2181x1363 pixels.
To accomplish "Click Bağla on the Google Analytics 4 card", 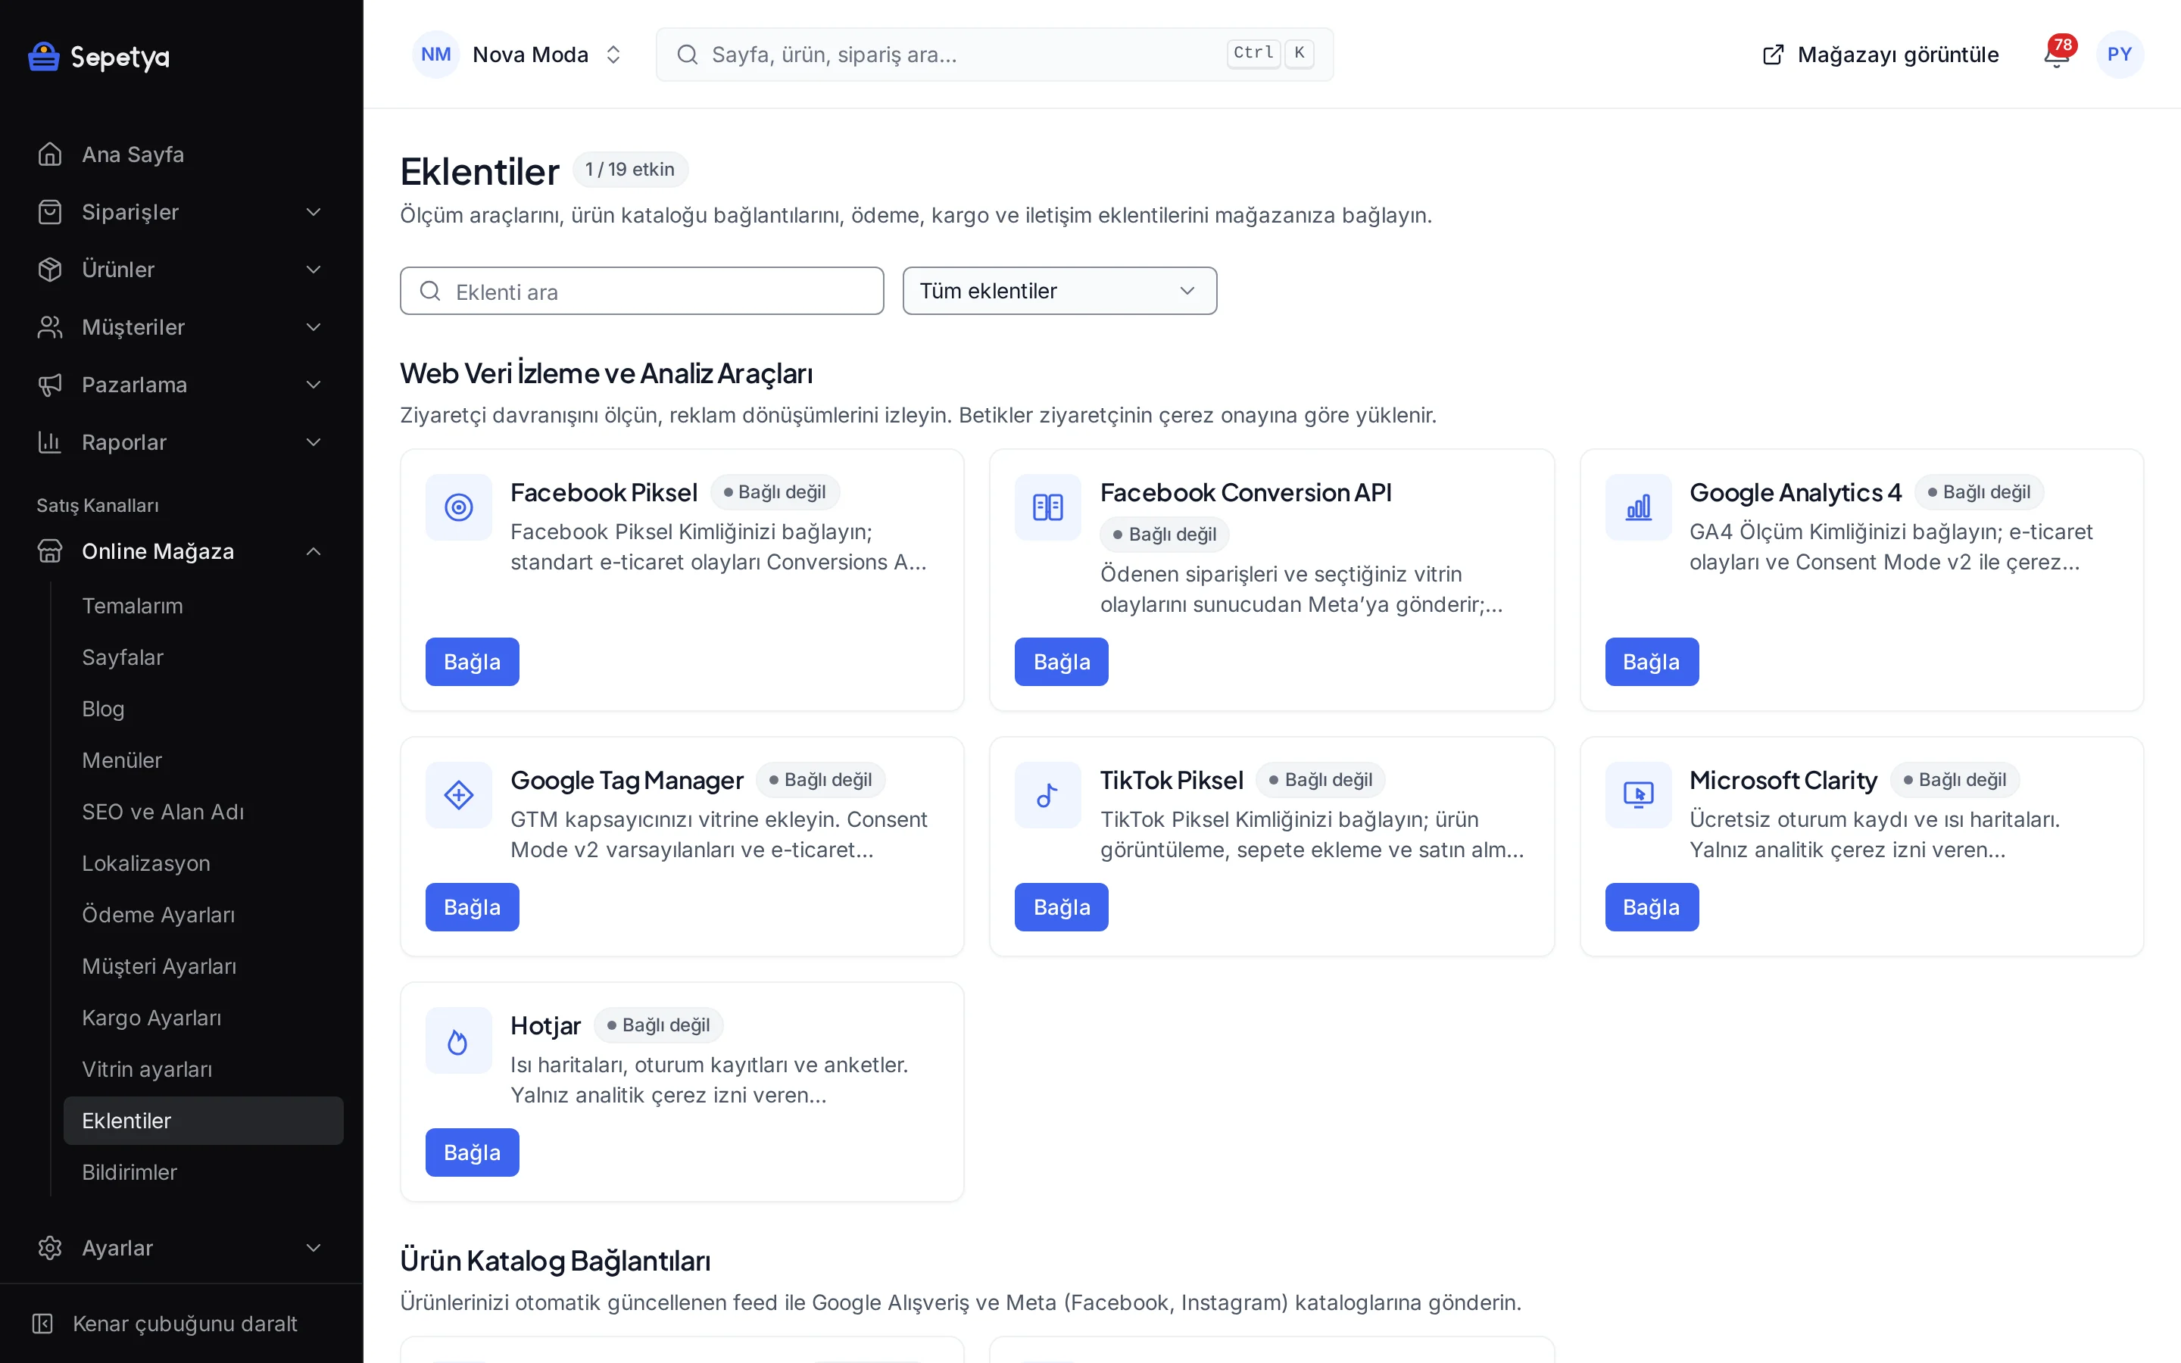I will coord(1651,662).
